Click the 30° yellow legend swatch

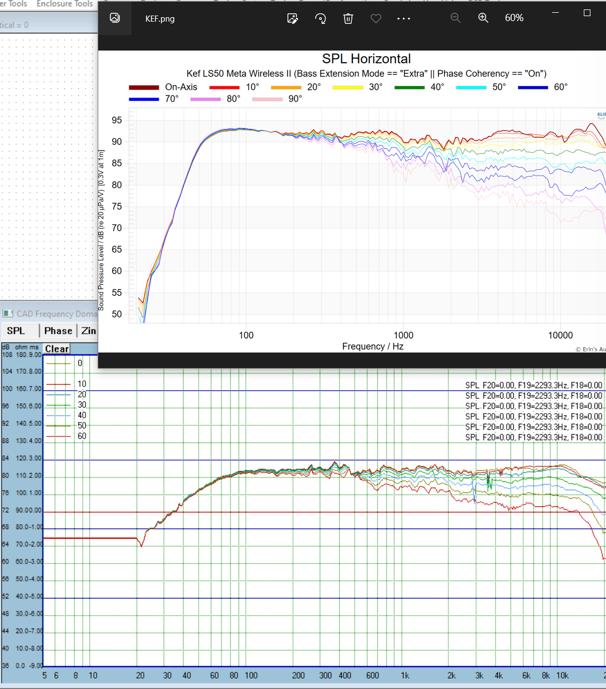pos(347,87)
